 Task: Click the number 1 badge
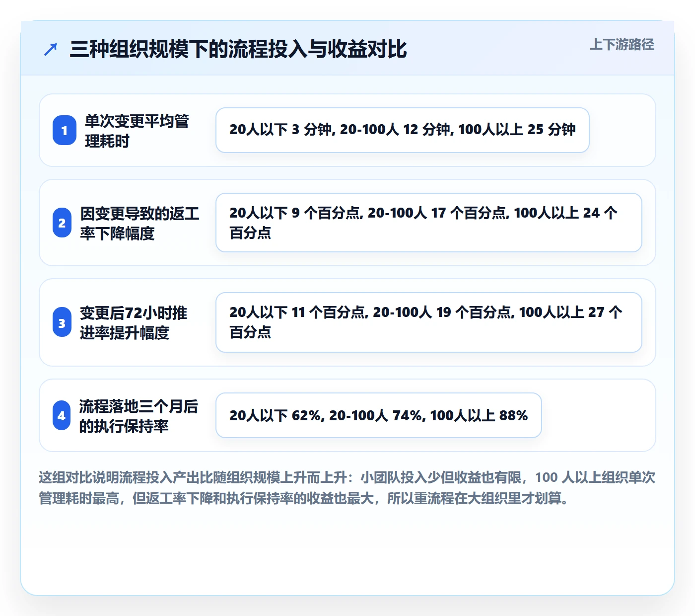click(65, 130)
